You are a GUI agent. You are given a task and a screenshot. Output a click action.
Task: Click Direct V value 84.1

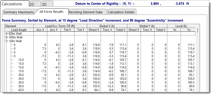97,90
